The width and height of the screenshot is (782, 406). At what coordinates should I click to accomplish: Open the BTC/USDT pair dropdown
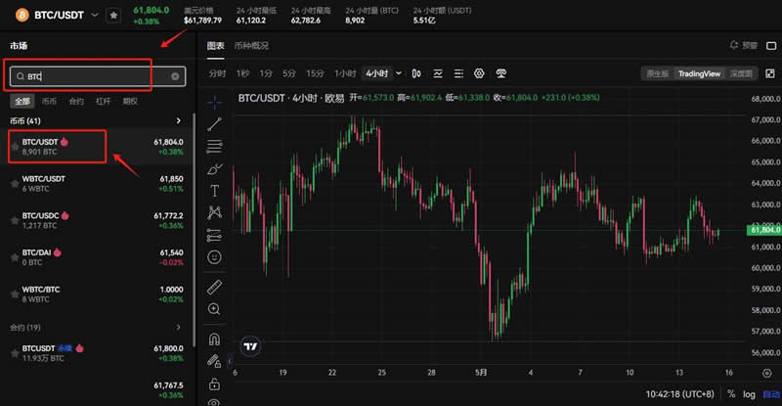pyautogui.click(x=94, y=16)
